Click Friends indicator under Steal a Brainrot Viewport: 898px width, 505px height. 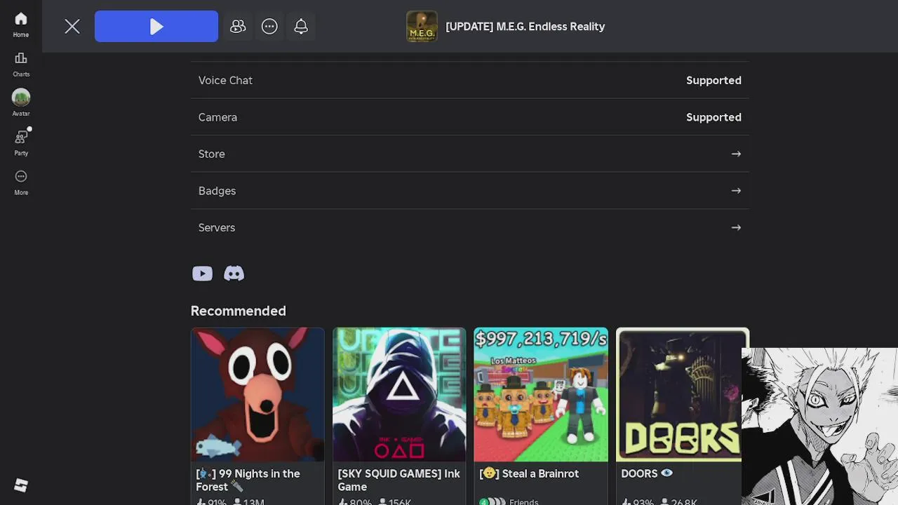point(509,501)
